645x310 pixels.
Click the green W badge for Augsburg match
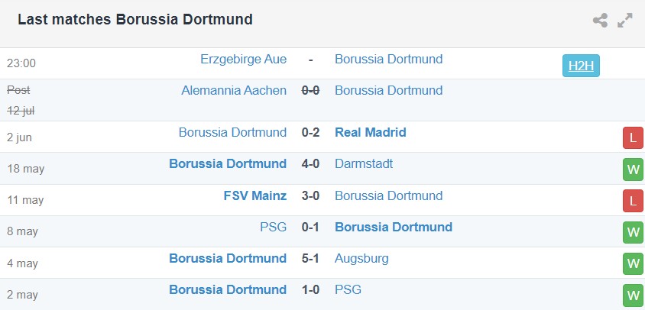[632, 264]
